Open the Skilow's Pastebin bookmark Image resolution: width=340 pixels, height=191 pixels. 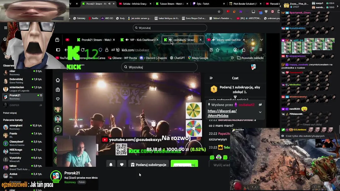220,18
